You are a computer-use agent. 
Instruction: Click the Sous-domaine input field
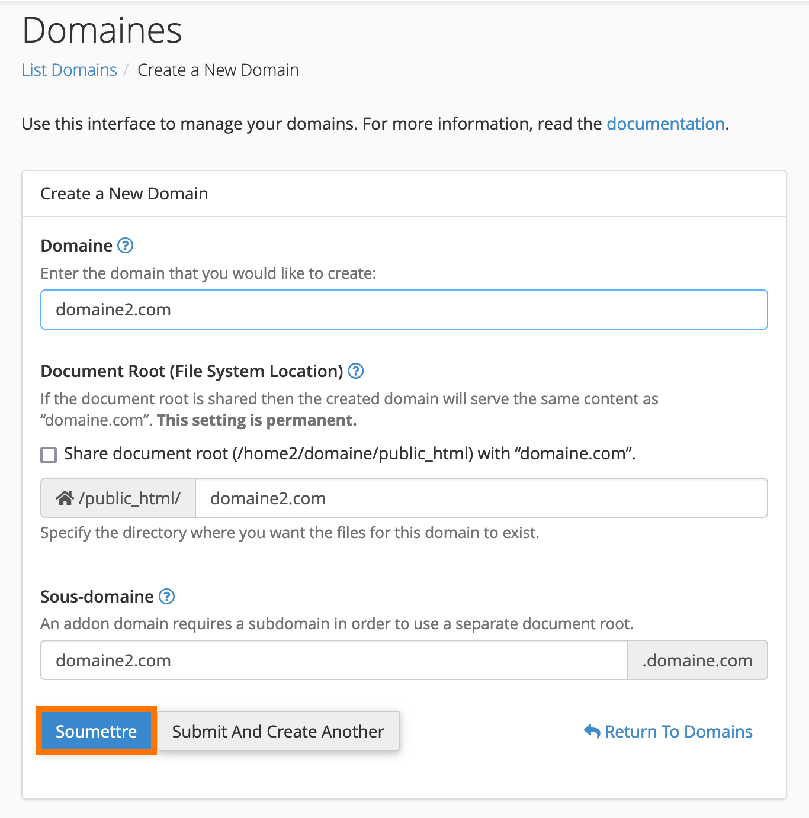pos(334,660)
